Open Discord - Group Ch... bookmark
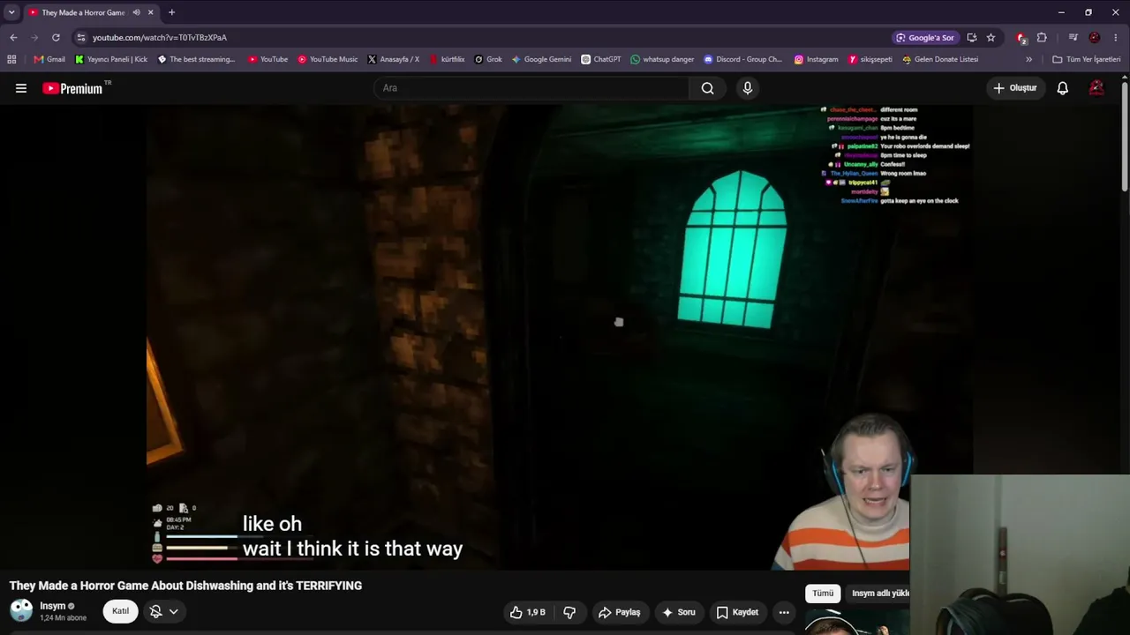Image resolution: width=1130 pixels, height=635 pixels. click(x=742, y=59)
